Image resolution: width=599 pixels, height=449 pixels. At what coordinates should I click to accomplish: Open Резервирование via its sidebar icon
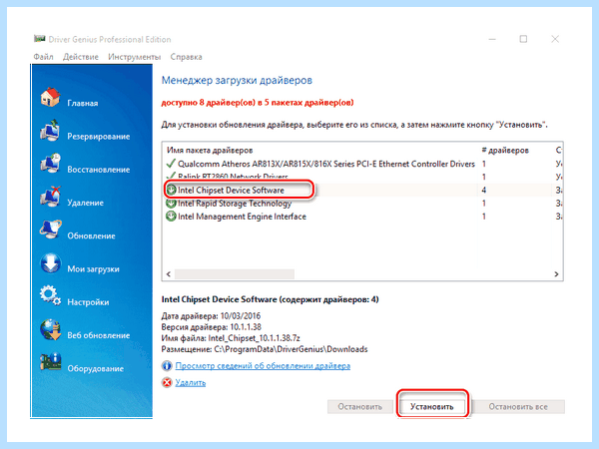pyautogui.click(x=50, y=130)
